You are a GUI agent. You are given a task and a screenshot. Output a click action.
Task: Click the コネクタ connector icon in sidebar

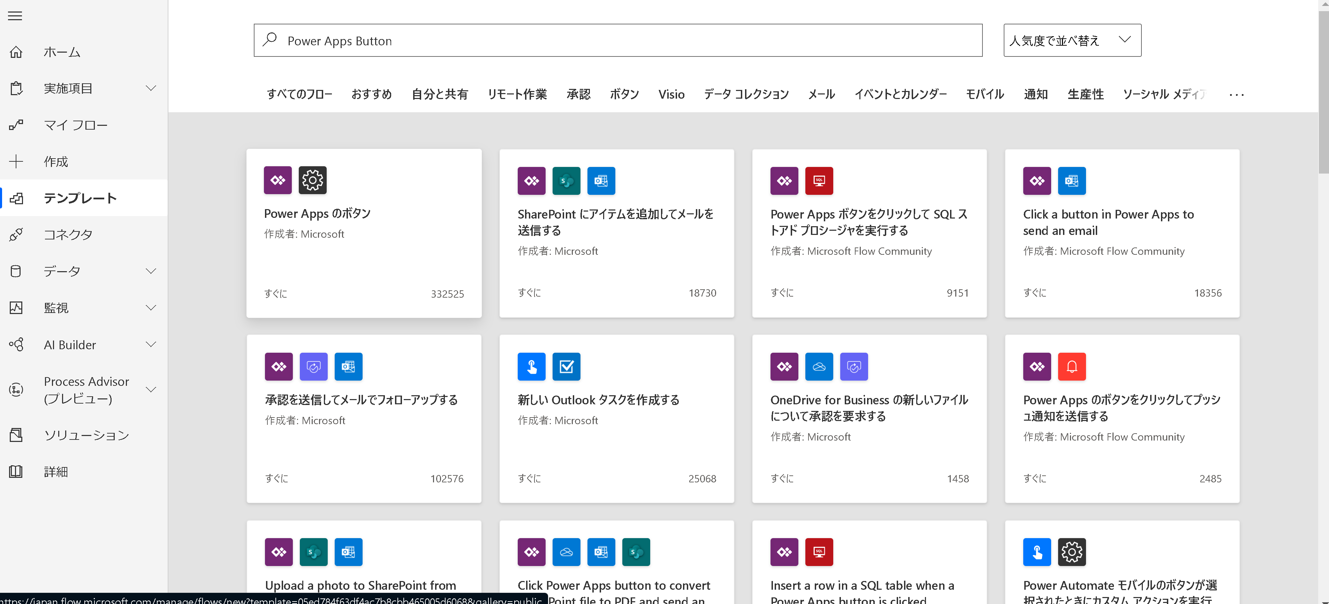pyautogui.click(x=16, y=235)
